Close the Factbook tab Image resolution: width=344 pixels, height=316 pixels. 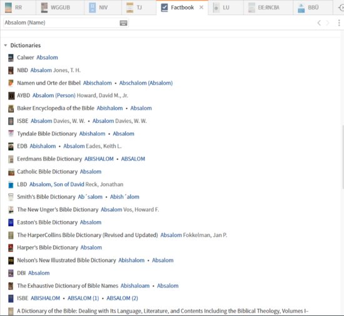[201, 8]
